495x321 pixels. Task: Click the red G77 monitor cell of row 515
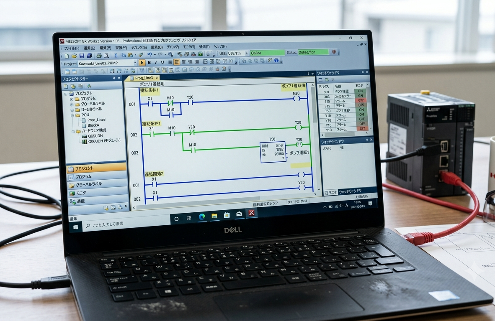[361, 100]
